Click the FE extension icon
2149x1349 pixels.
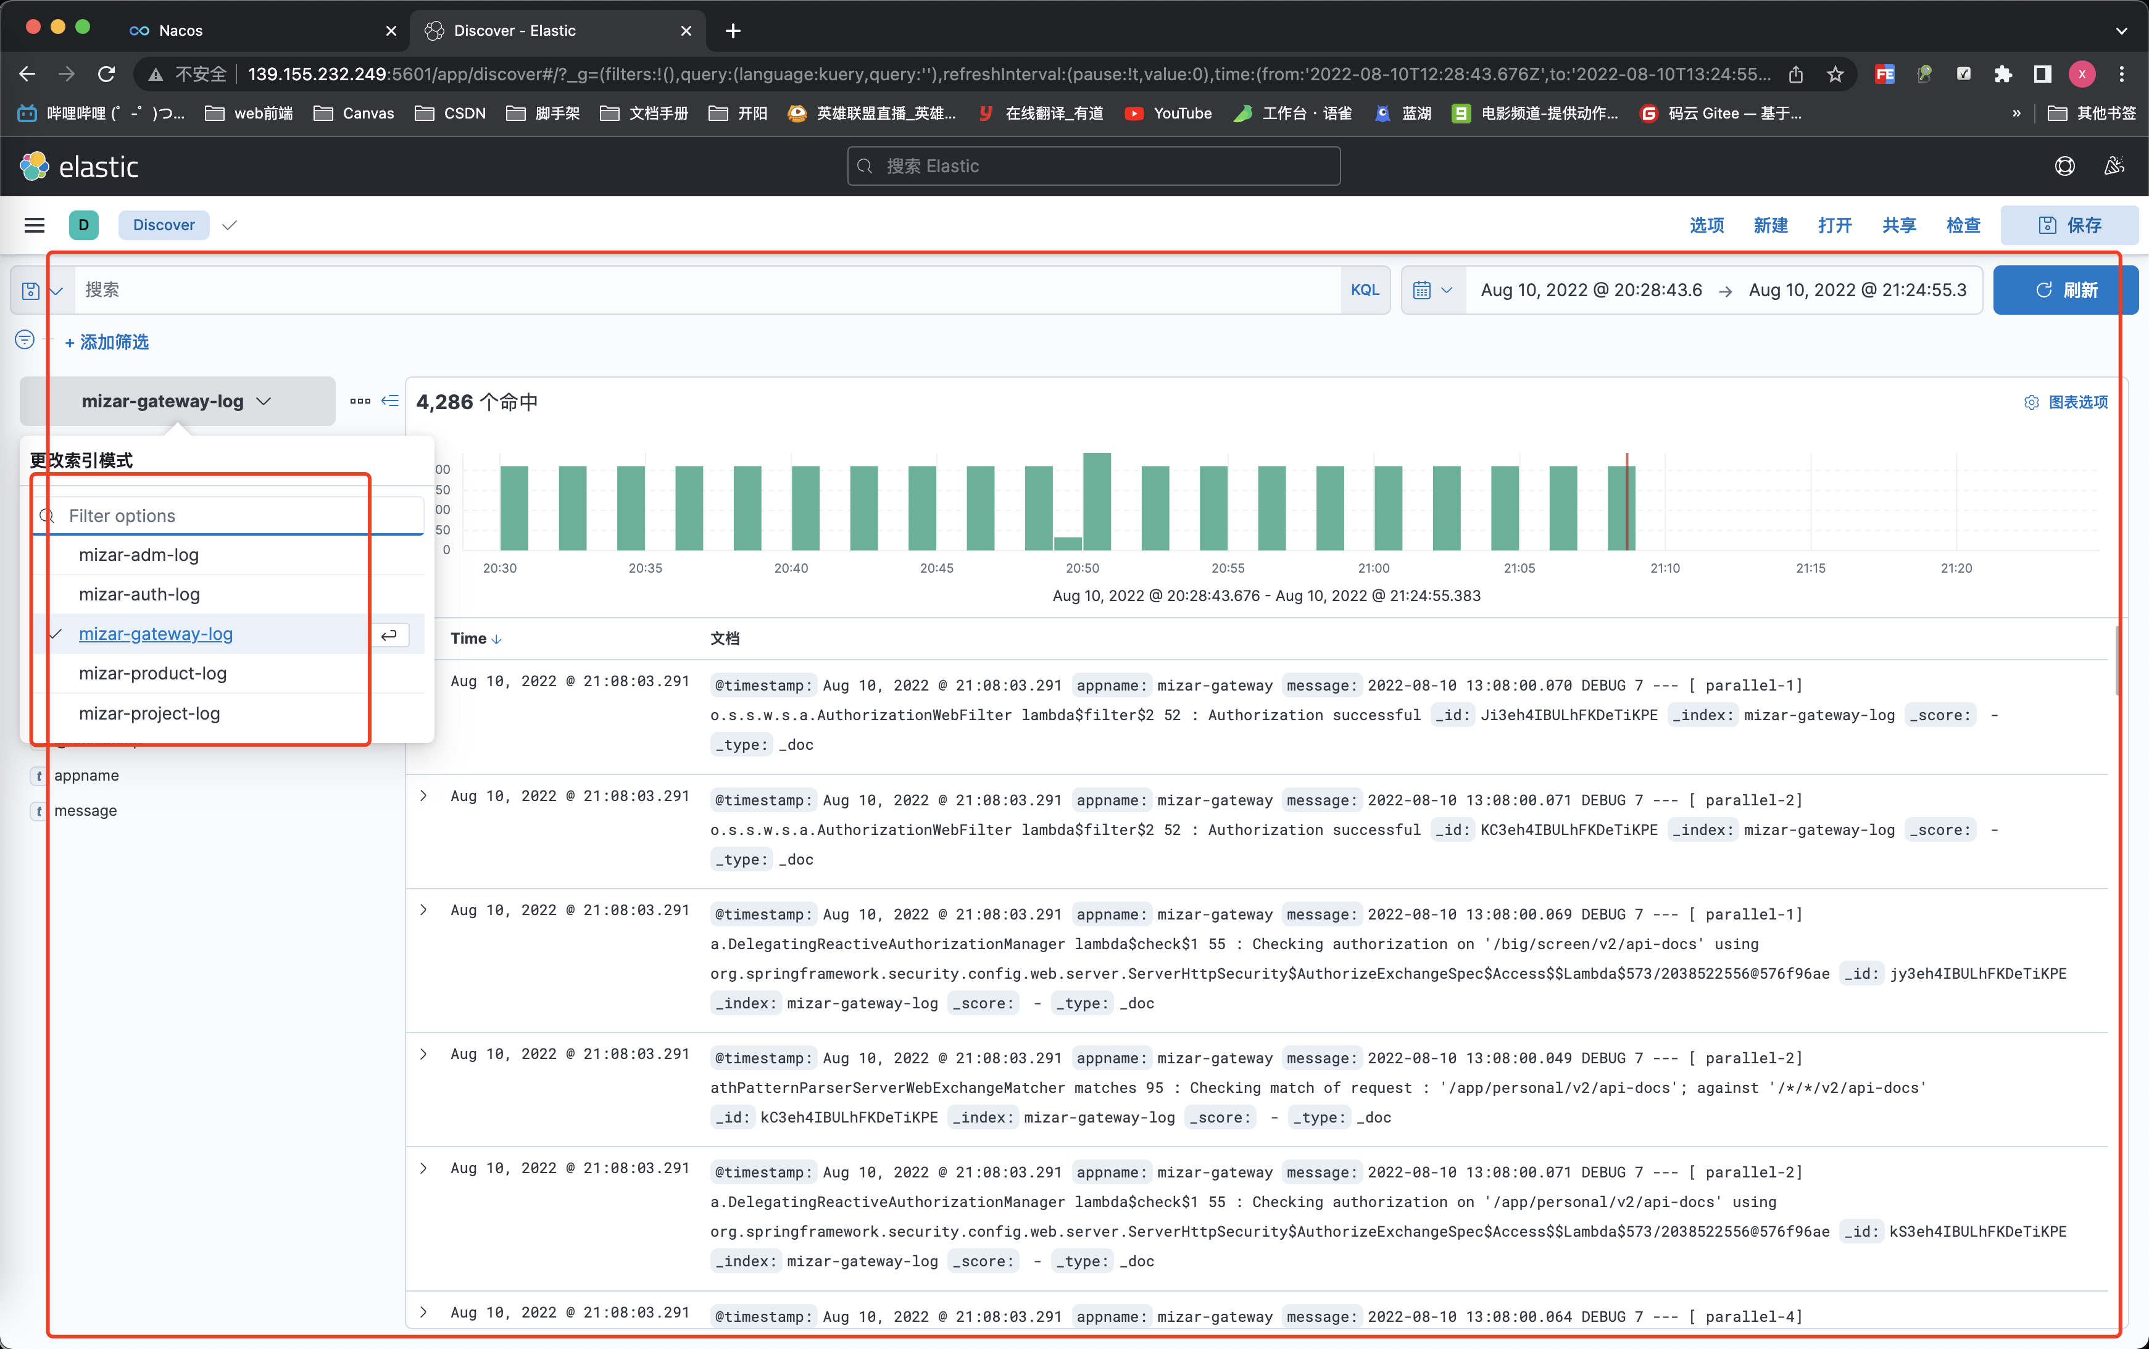(x=1885, y=74)
